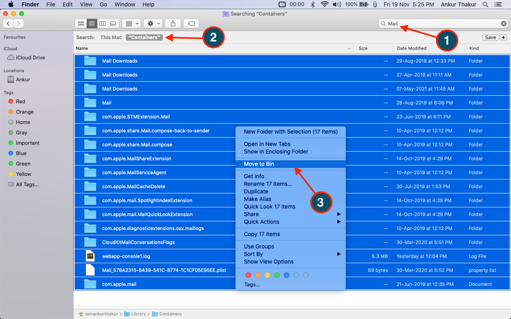The height and width of the screenshot is (319, 511).
Task: Select the This Mac search scope
Action: (x=111, y=37)
